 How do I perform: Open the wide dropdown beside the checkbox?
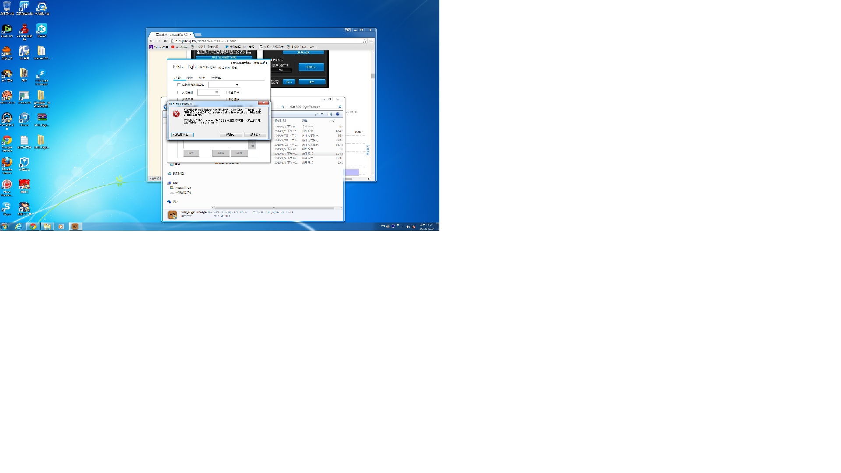click(225, 85)
